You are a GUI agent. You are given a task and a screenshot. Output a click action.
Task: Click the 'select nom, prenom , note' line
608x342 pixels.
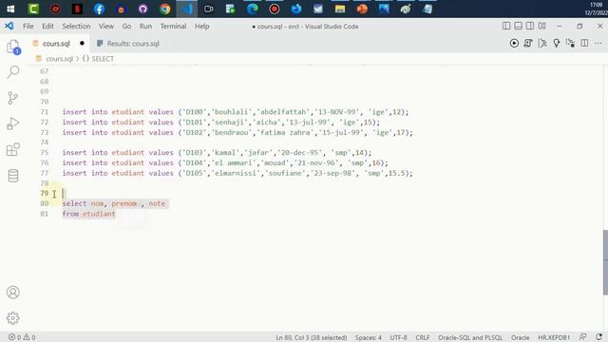[x=114, y=203]
